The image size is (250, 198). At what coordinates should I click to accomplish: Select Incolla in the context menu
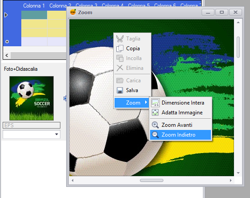point(132,58)
